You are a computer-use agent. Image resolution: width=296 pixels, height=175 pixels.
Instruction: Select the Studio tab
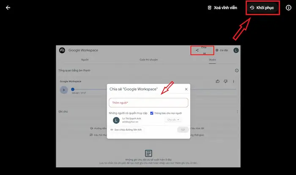(212, 60)
